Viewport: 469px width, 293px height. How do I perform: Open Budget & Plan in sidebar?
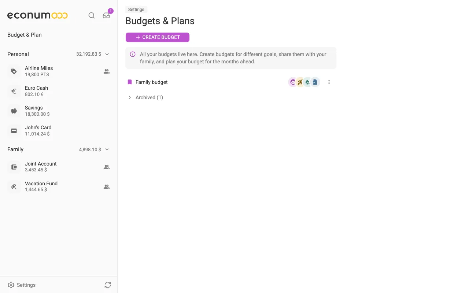pyautogui.click(x=25, y=35)
